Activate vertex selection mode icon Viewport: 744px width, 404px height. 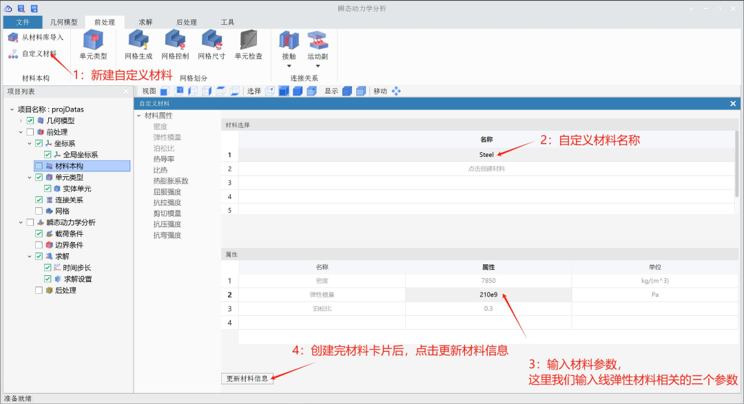[x=270, y=91]
